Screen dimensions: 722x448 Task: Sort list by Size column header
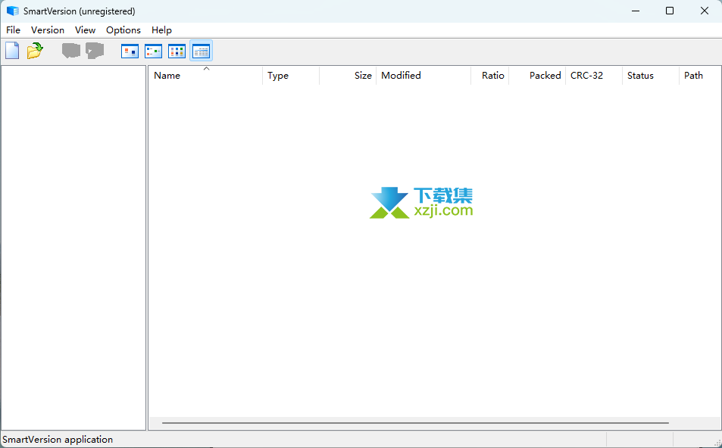[348, 76]
